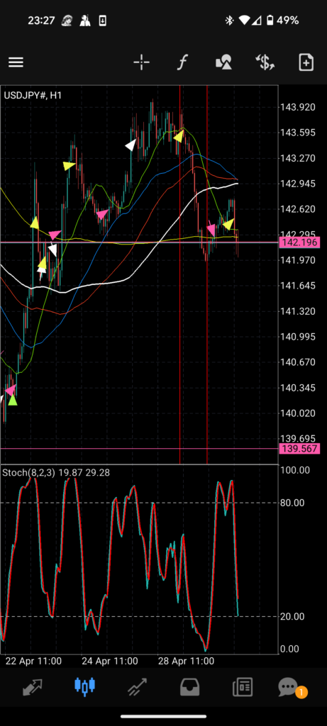Viewport: 327px width, 726px height.
Task: Tap the new order plus document icon
Action: 306,62
